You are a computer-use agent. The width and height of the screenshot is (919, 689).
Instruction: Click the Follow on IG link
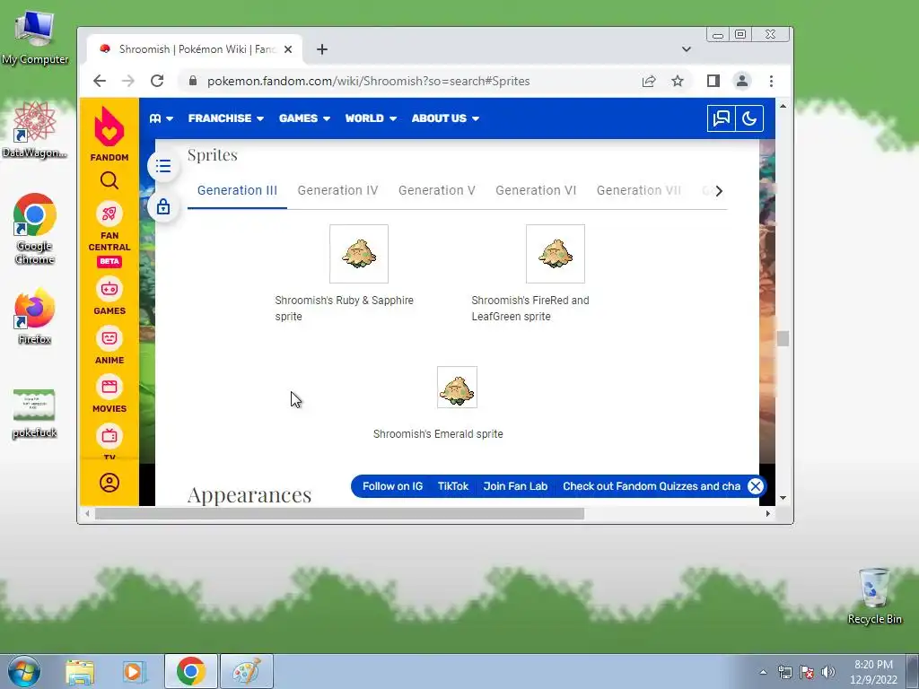click(x=392, y=486)
